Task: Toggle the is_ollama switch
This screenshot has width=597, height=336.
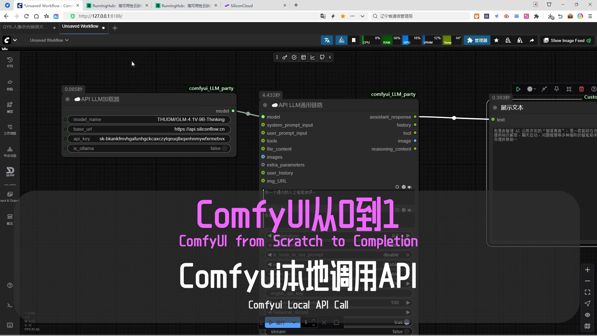Action: point(224,148)
